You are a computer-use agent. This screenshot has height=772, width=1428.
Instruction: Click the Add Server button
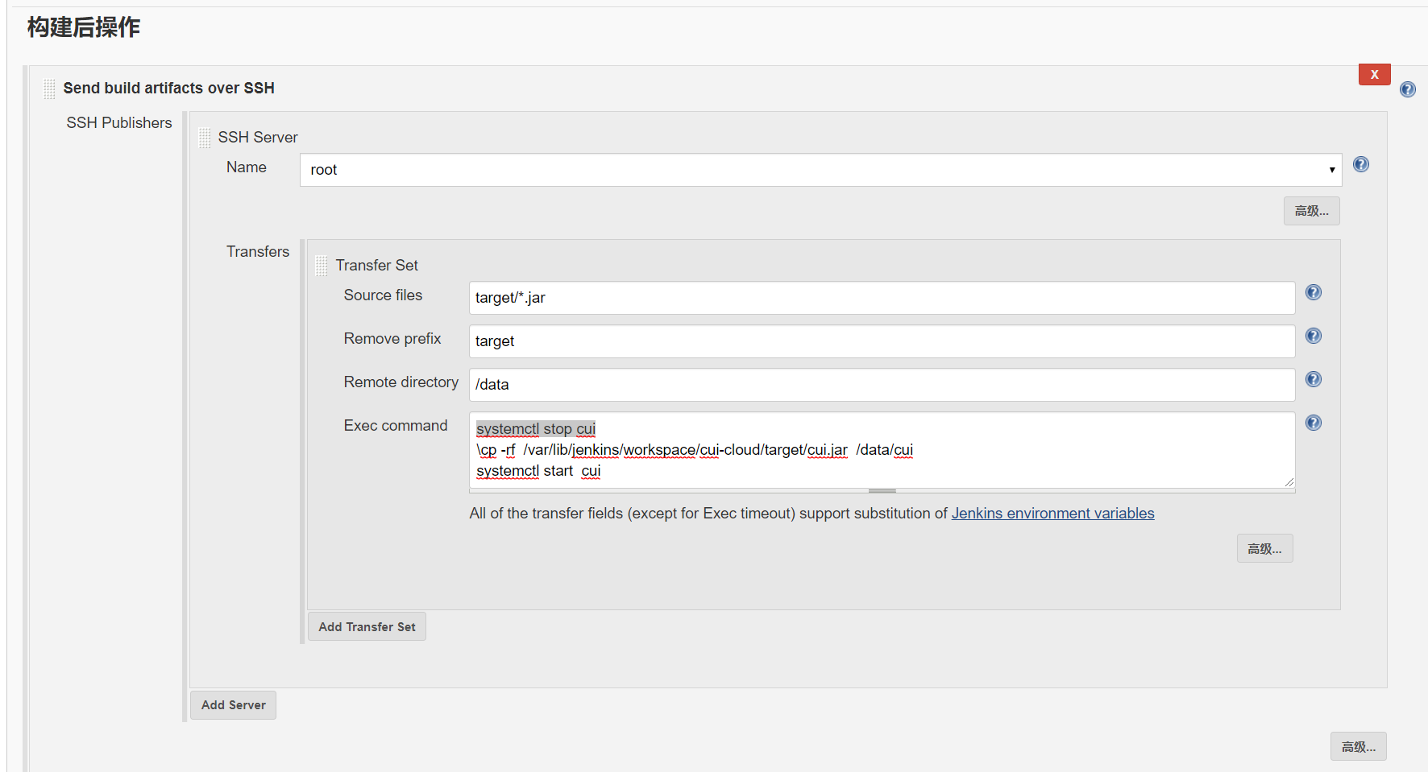[x=233, y=705]
